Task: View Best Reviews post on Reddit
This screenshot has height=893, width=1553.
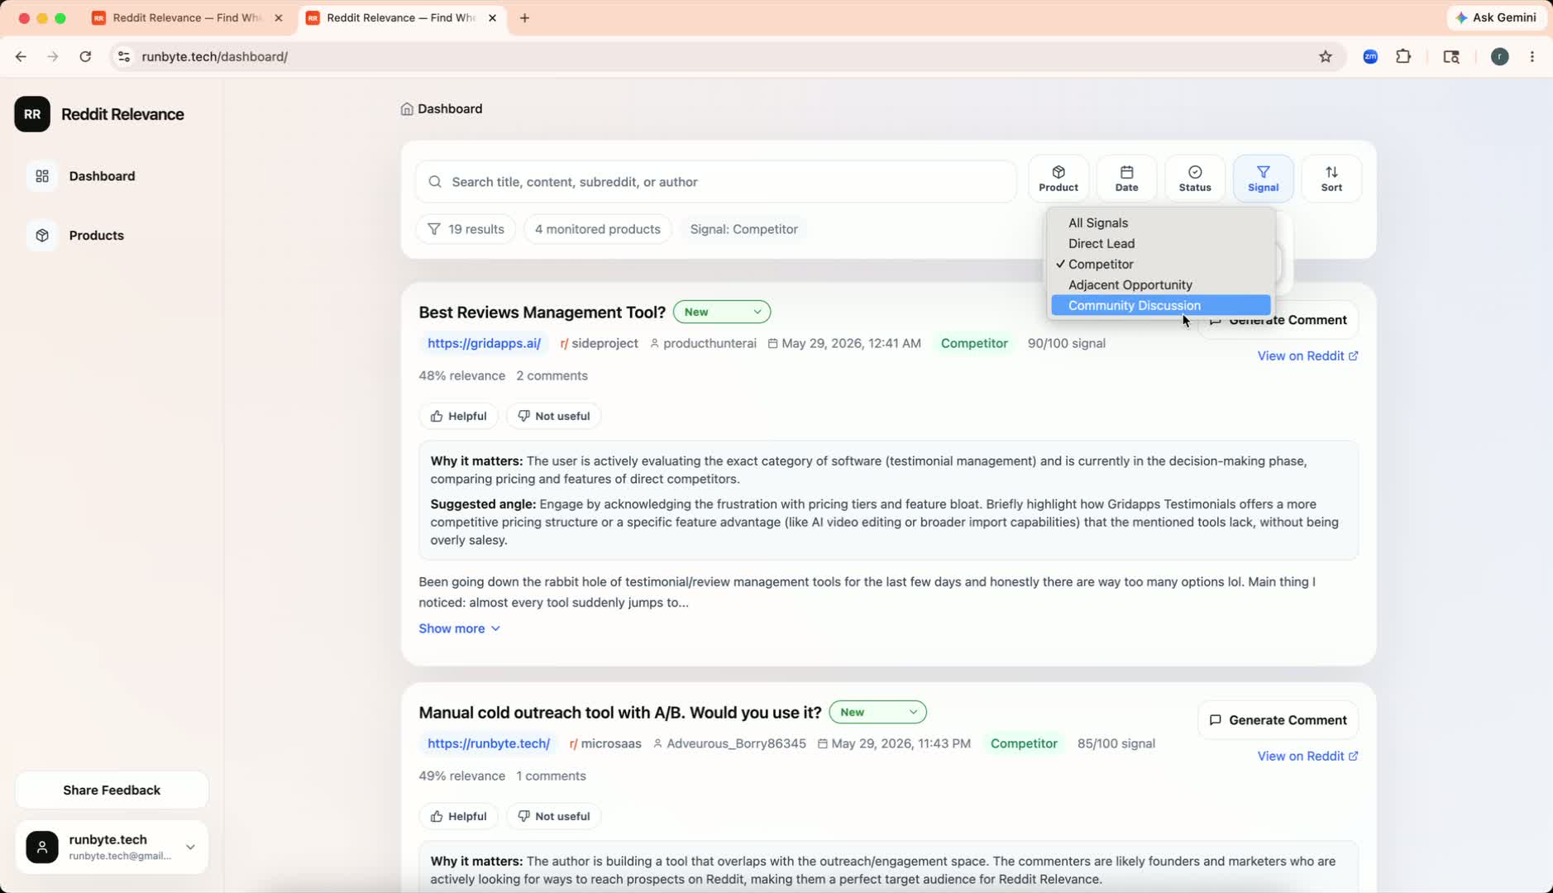Action: [x=1307, y=356]
